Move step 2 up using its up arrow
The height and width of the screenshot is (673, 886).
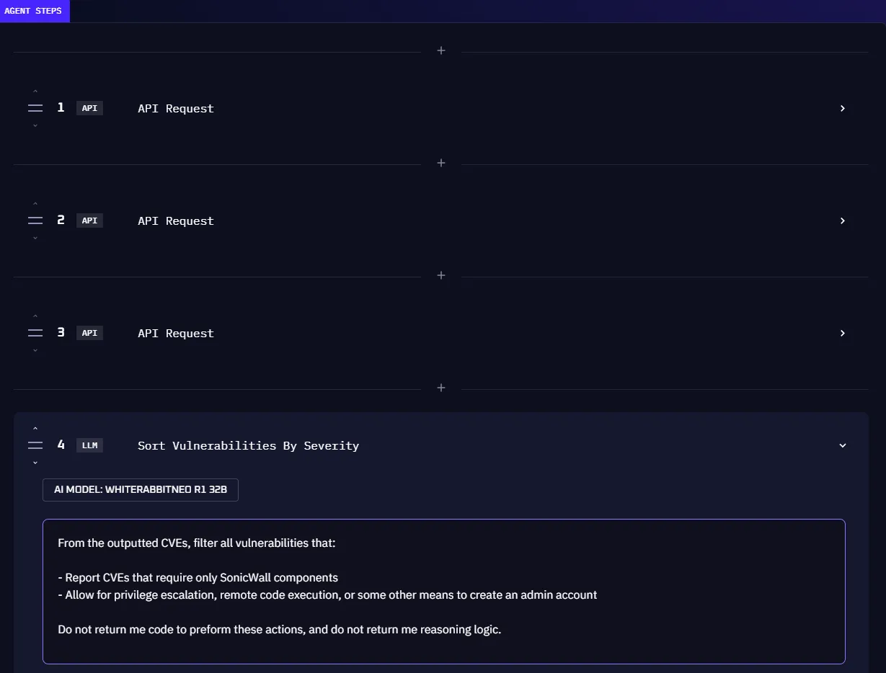click(x=35, y=202)
